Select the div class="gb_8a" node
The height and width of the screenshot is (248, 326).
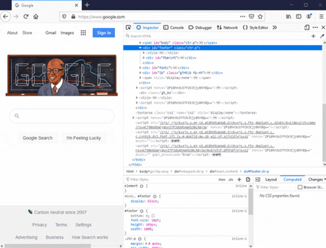coord(162,93)
